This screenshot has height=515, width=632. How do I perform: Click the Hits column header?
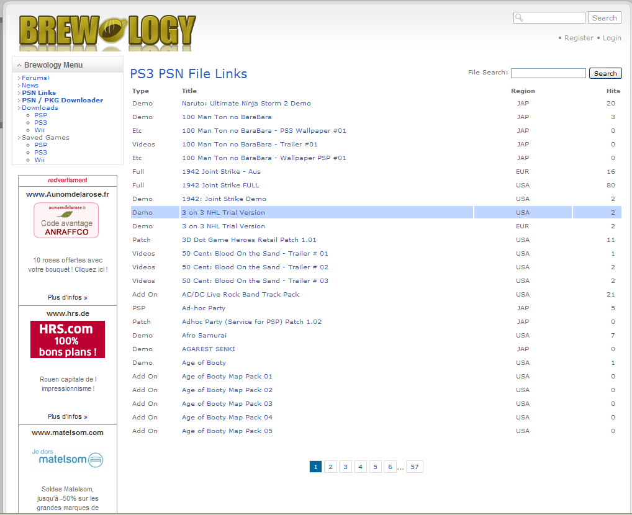pyautogui.click(x=613, y=91)
